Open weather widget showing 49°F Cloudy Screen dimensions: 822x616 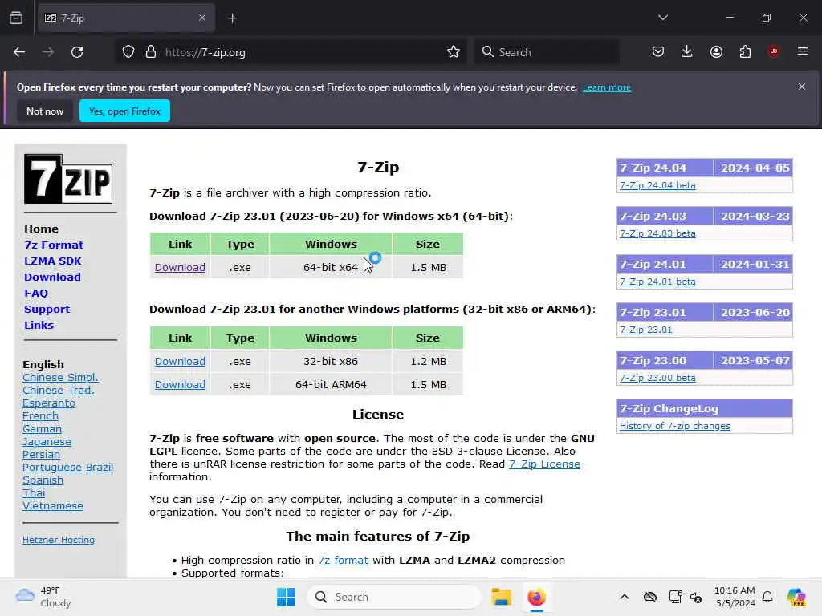(x=43, y=597)
